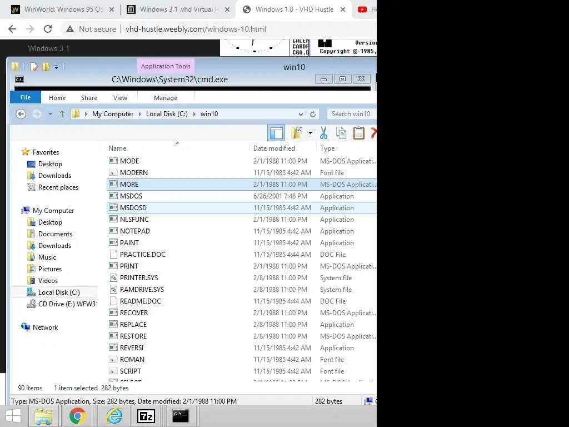This screenshot has width=569, height=427.
Task: Click the browser address bar URL
Action: click(x=196, y=29)
